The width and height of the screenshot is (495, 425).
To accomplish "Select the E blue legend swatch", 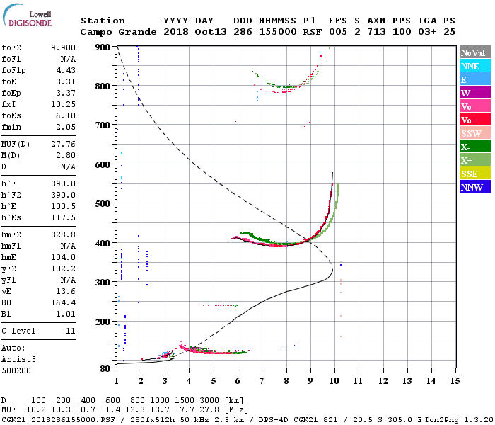I will tap(475, 79).
